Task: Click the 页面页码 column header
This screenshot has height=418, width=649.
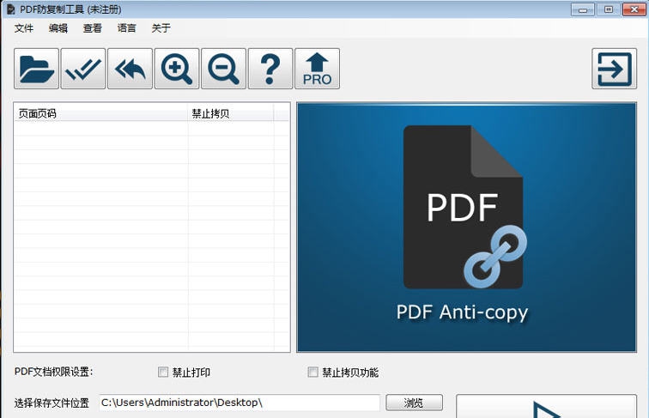Action: (x=101, y=113)
